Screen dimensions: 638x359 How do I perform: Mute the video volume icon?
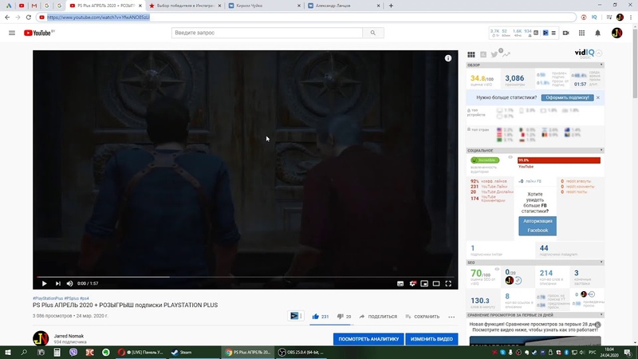click(69, 283)
